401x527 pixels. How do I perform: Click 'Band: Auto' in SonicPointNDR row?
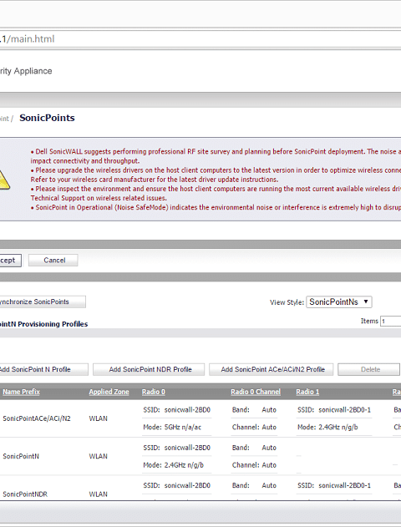tap(254, 485)
